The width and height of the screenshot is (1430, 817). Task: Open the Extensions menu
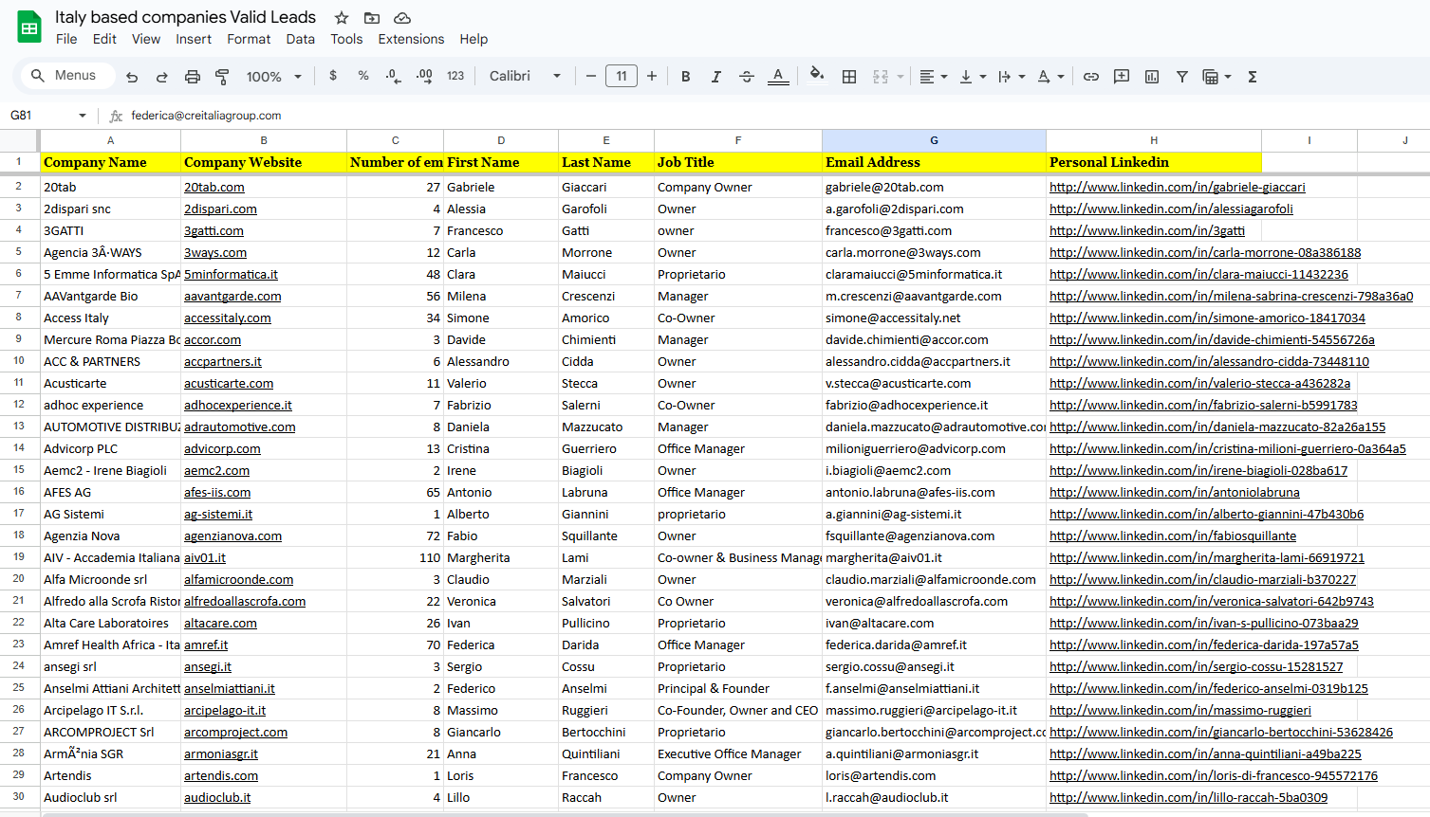click(411, 39)
